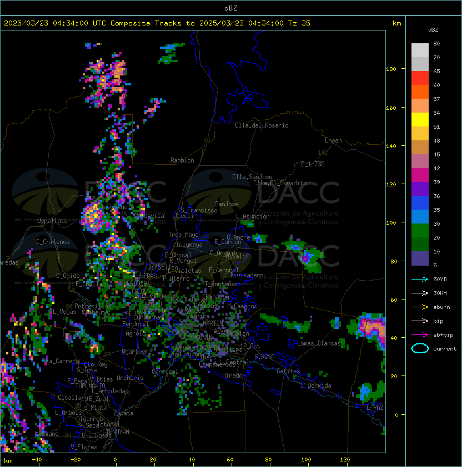
Task: Click the 'Uspallata' place label
Action: (52, 221)
